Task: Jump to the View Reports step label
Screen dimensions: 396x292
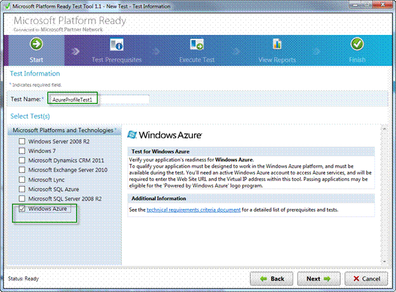Action: coord(277,60)
